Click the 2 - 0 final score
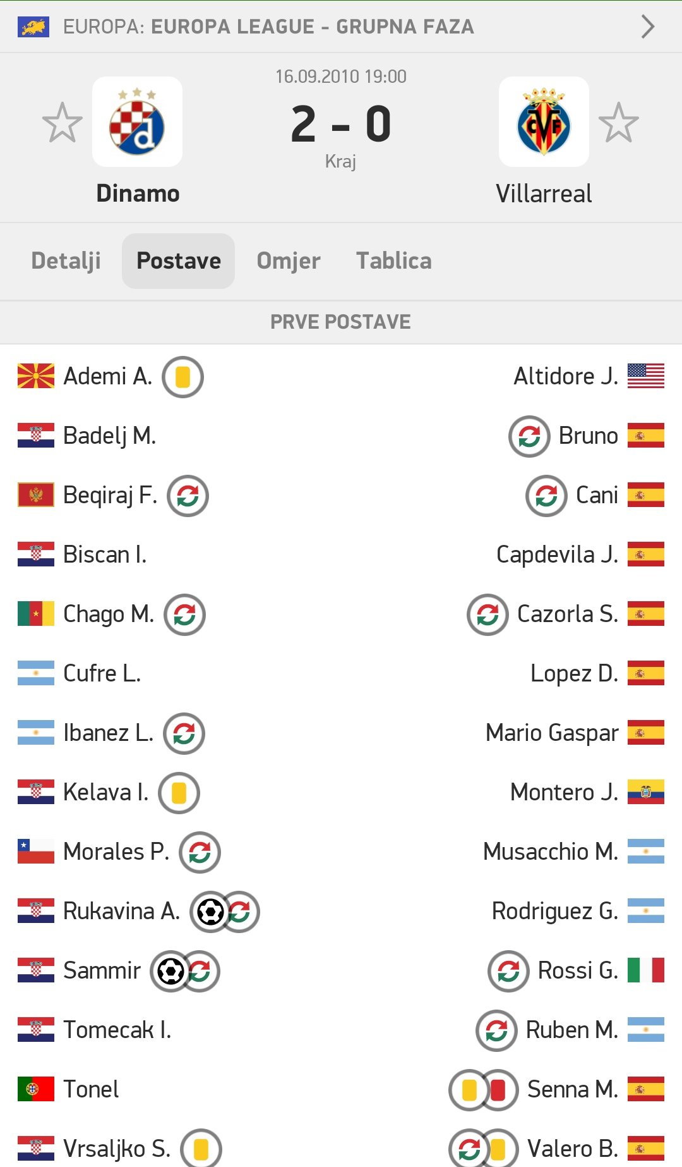This screenshot has height=1167, width=682. coord(341,124)
